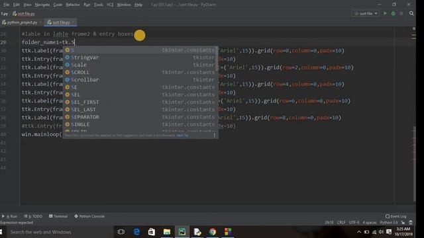424x238 pixels.
Task: Open the Terminal tool window
Action: (58, 216)
